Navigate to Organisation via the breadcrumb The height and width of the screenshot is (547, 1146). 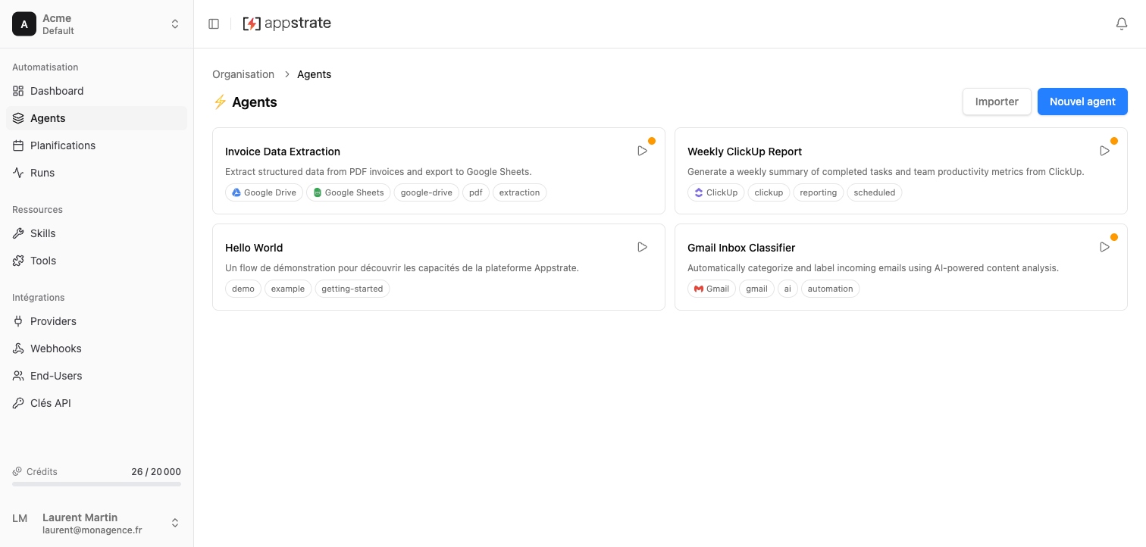pyautogui.click(x=243, y=74)
